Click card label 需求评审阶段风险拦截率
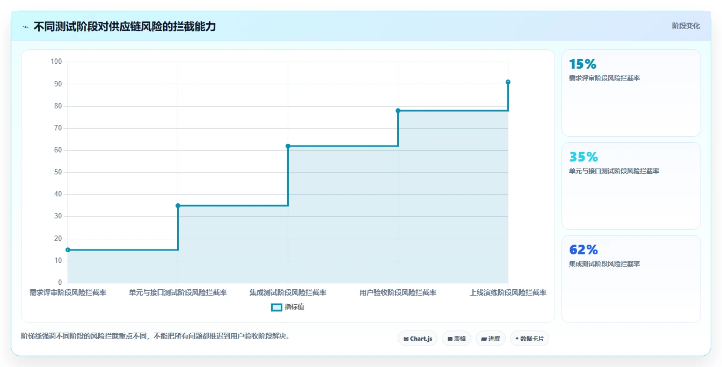Viewport: 722px width, 367px height. tap(604, 78)
